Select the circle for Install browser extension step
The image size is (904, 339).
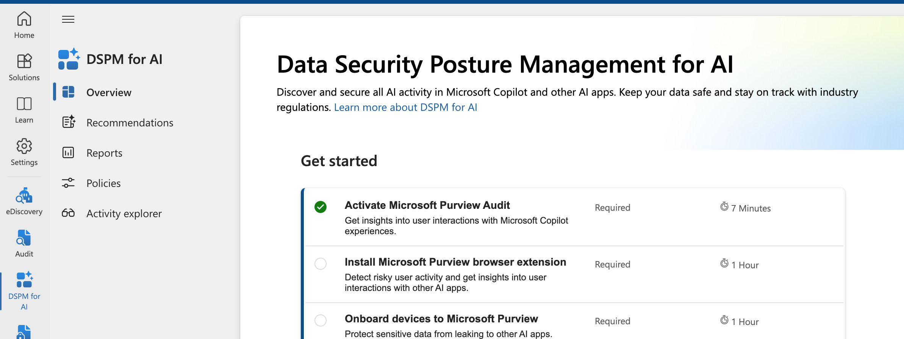[321, 264]
